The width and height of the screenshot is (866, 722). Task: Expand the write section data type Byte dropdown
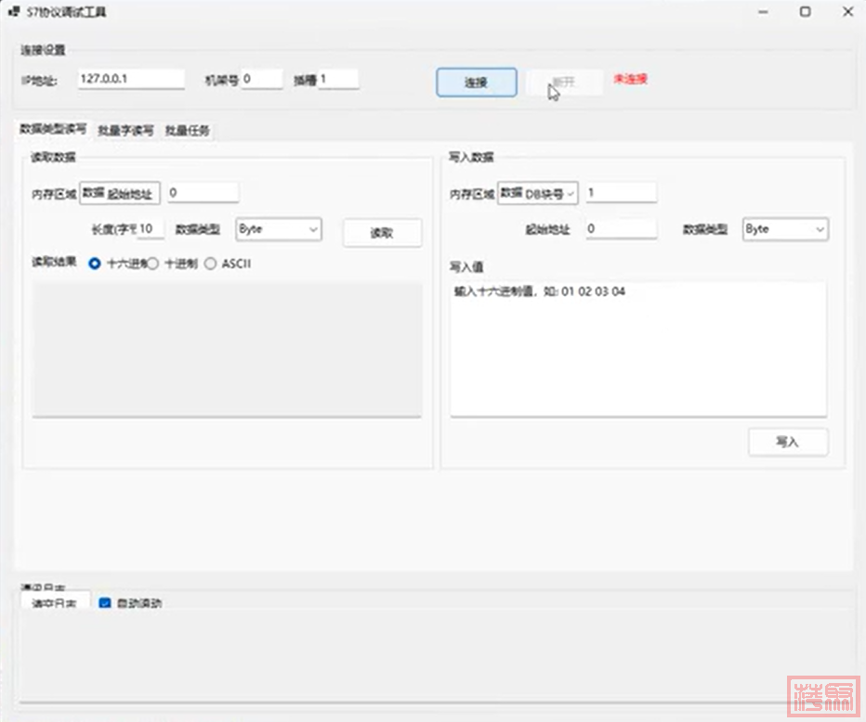click(x=785, y=229)
